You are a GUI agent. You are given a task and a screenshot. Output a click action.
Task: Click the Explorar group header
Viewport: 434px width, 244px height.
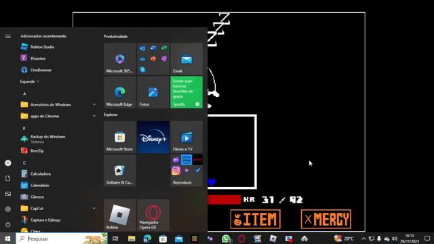pos(111,115)
